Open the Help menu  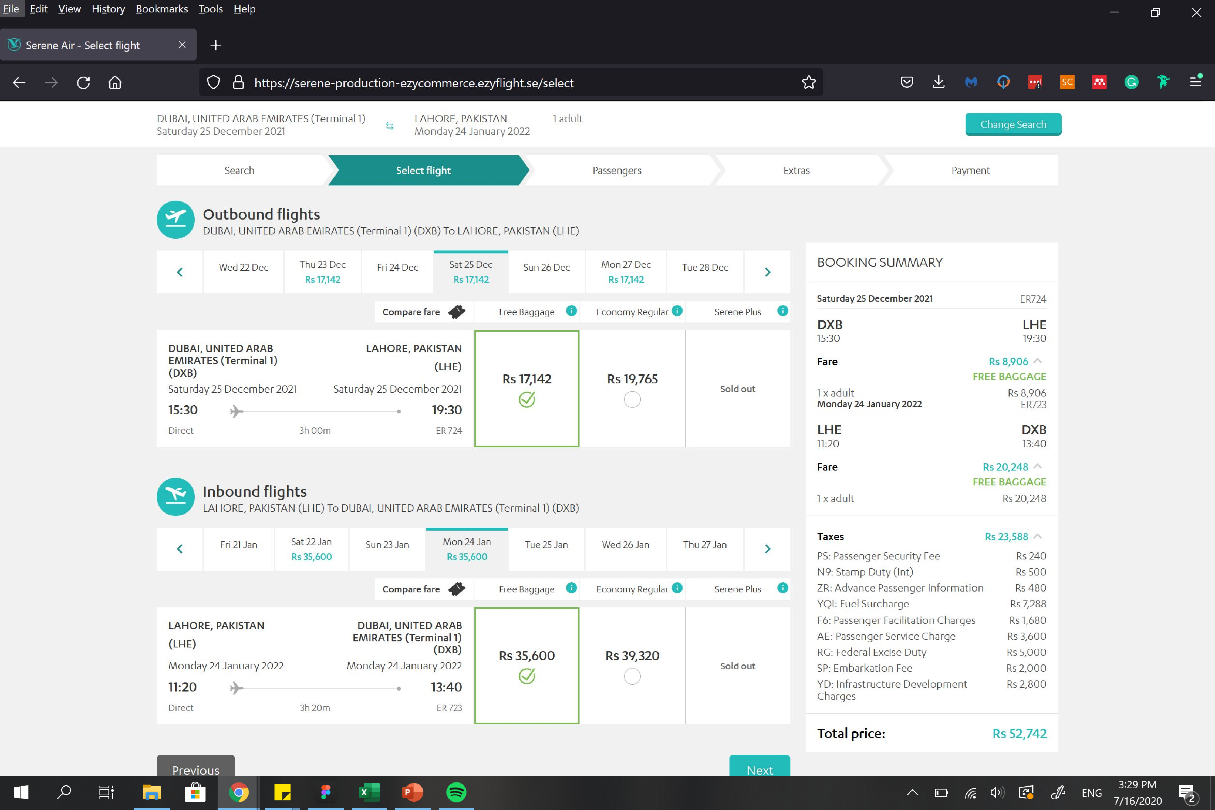244,9
